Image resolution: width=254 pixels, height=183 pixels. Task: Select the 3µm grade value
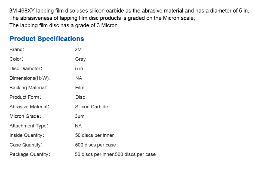[79, 117]
